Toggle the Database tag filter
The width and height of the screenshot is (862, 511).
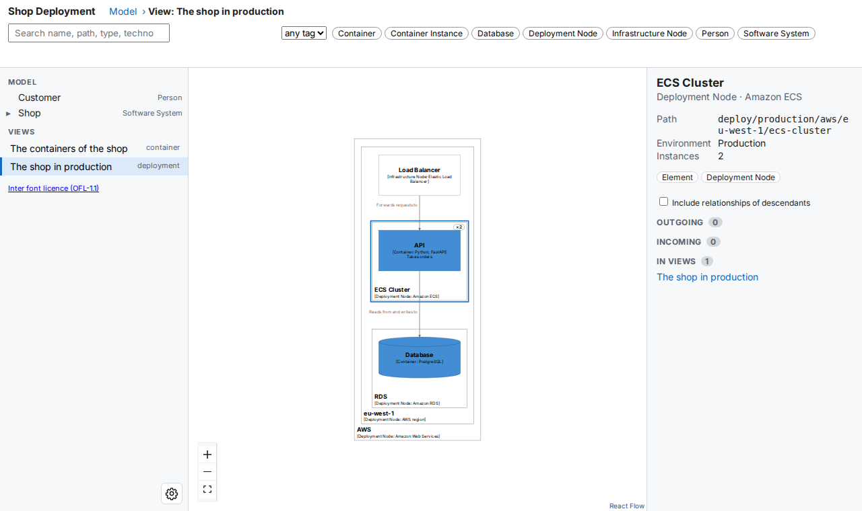tap(496, 33)
